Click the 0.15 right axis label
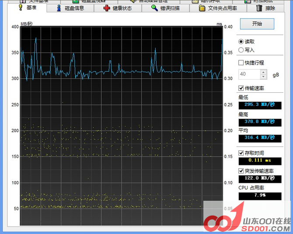 point(228,157)
